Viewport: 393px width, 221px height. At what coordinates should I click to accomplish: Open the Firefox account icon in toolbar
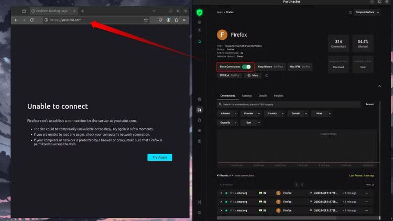[x=168, y=20]
